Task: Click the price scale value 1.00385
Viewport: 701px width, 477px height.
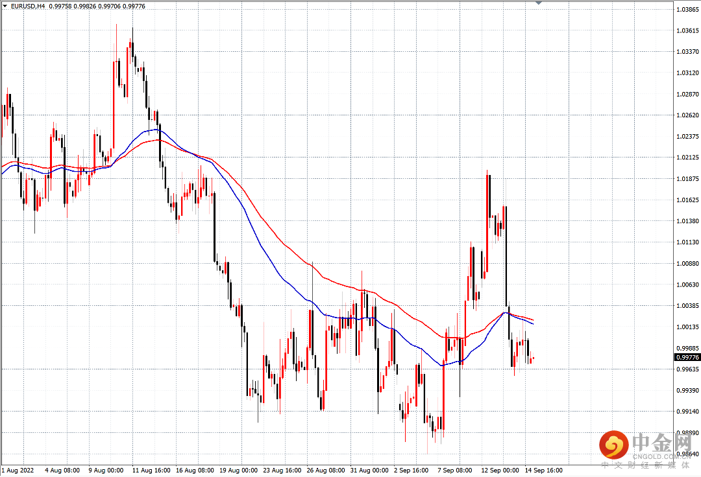Action: click(687, 306)
